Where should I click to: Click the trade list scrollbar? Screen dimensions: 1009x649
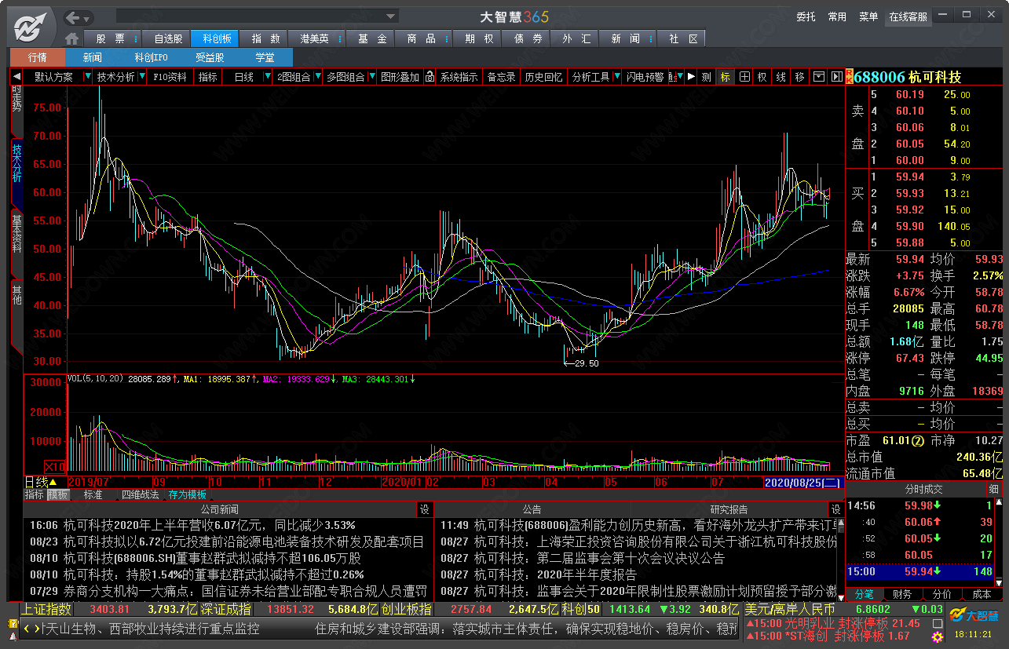[x=999, y=541]
